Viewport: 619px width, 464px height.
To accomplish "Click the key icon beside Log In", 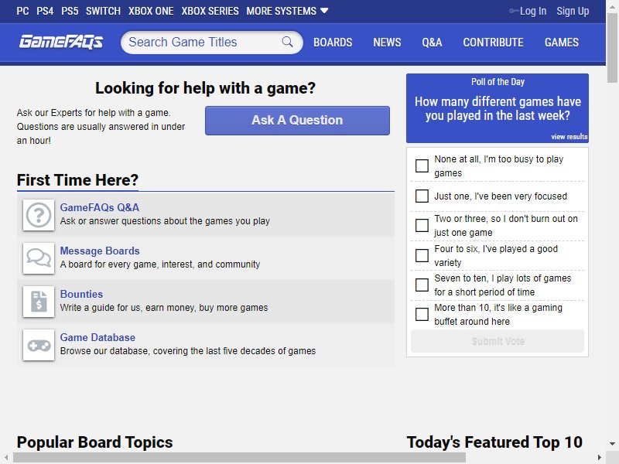I will [x=514, y=11].
